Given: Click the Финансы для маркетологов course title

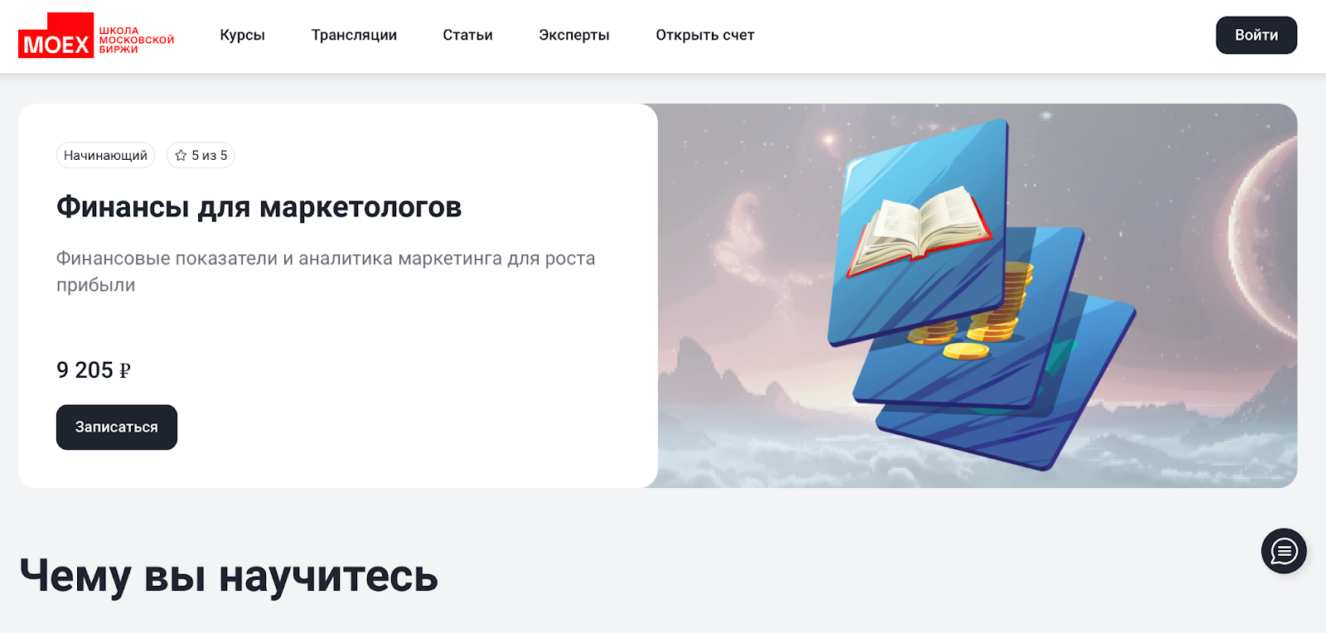Looking at the screenshot, I should [x=259, y=207].
